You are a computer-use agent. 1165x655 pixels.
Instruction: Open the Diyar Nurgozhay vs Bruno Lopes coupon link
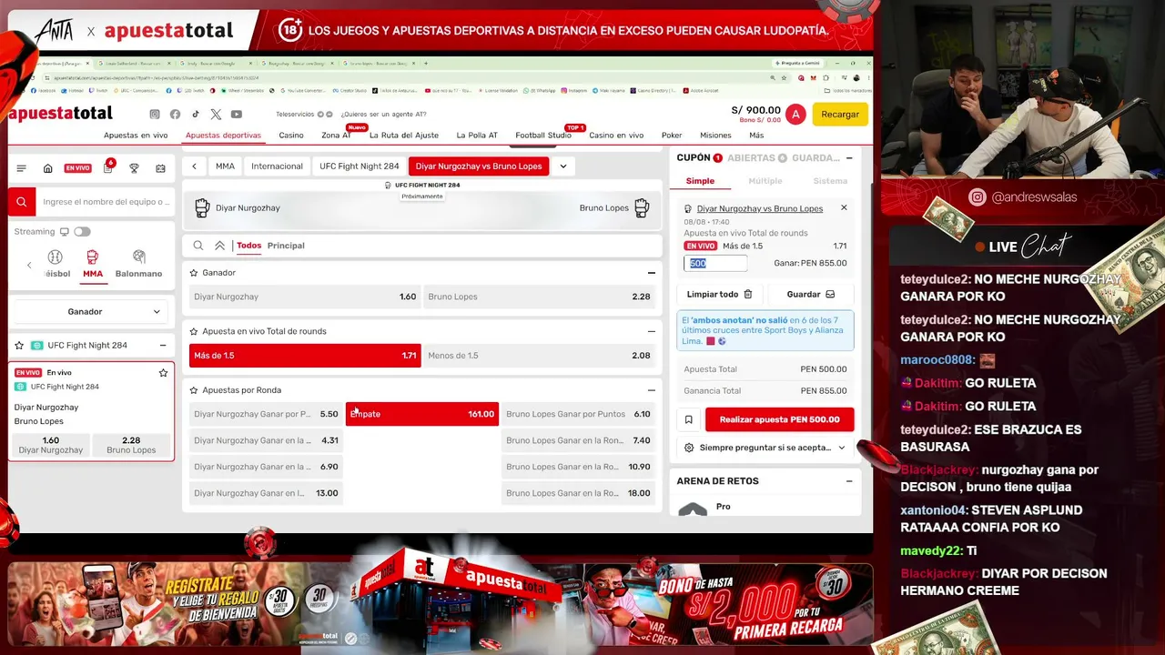[760, 208]
